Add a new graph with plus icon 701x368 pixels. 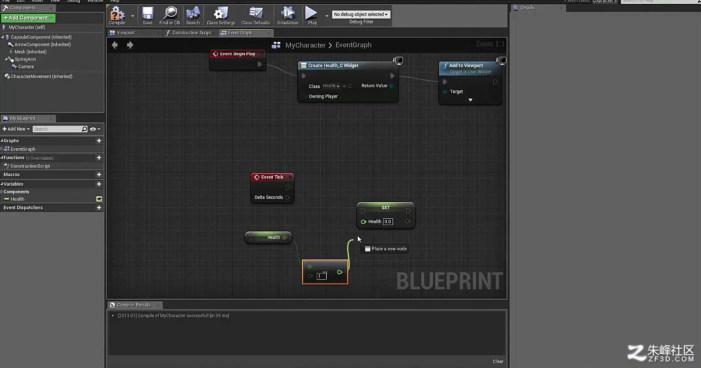tap(99, 140)
